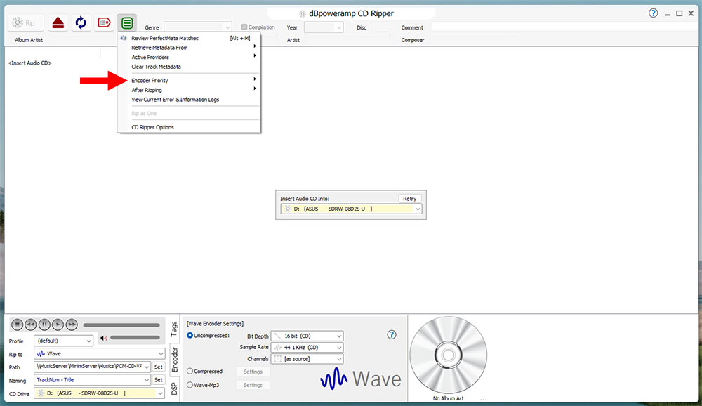This screenshot has width=702, height=406.
Task: Open the Rip to format dropdown
Action: point(99,354)
